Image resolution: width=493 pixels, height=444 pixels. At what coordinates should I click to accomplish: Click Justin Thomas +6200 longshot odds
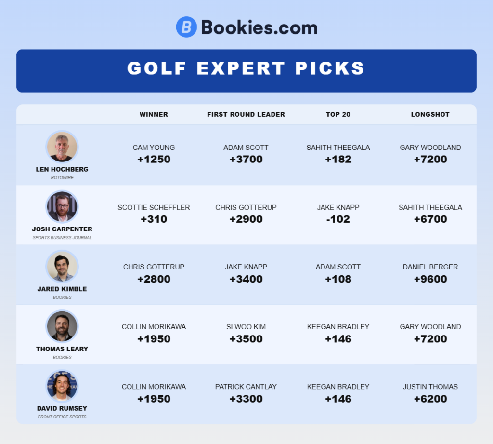tap(430, 399)
